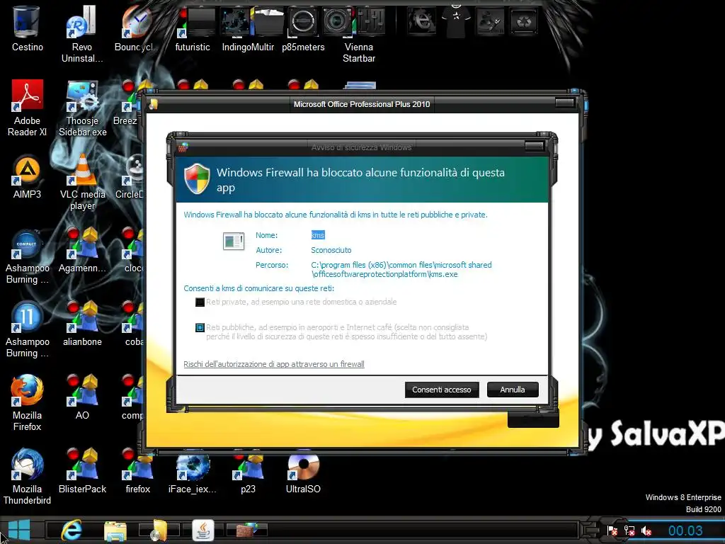Open the Mozilla Thunderbird desktop shortcut
Screen dimensions: 725x544
coord(27,477)
